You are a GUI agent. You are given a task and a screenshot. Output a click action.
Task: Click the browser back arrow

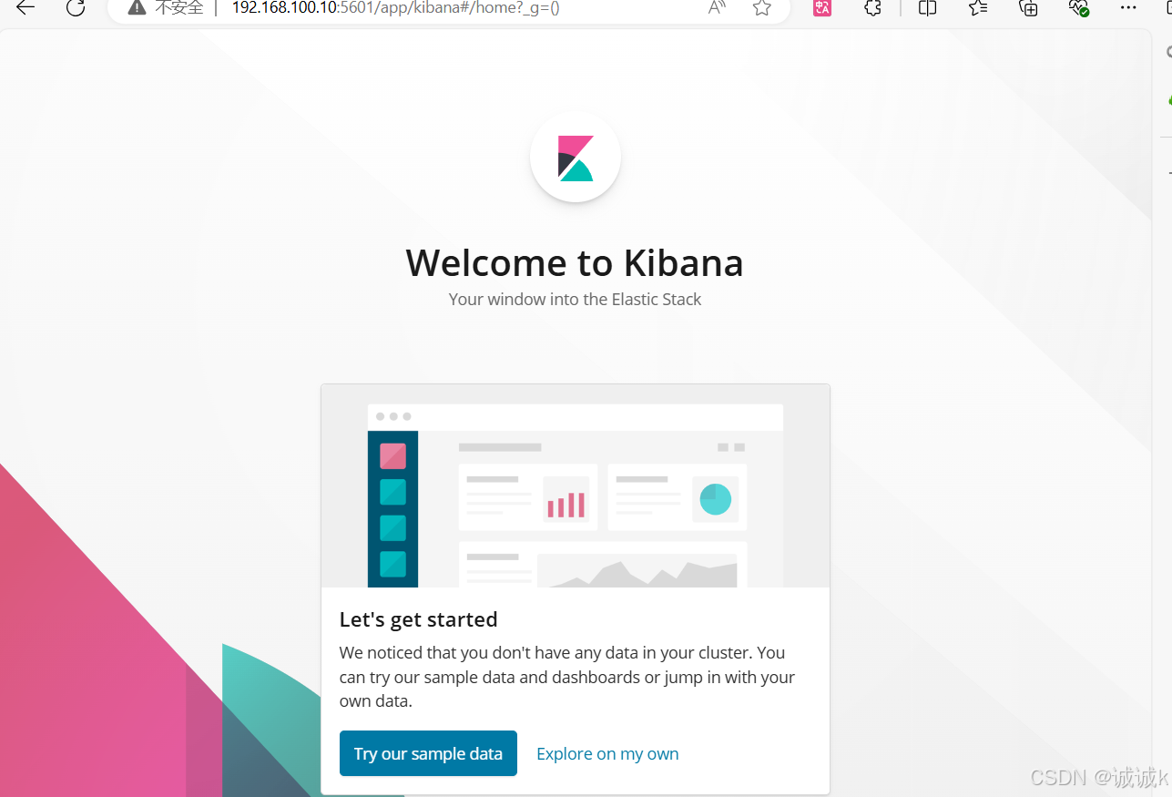tap(25, 8)
